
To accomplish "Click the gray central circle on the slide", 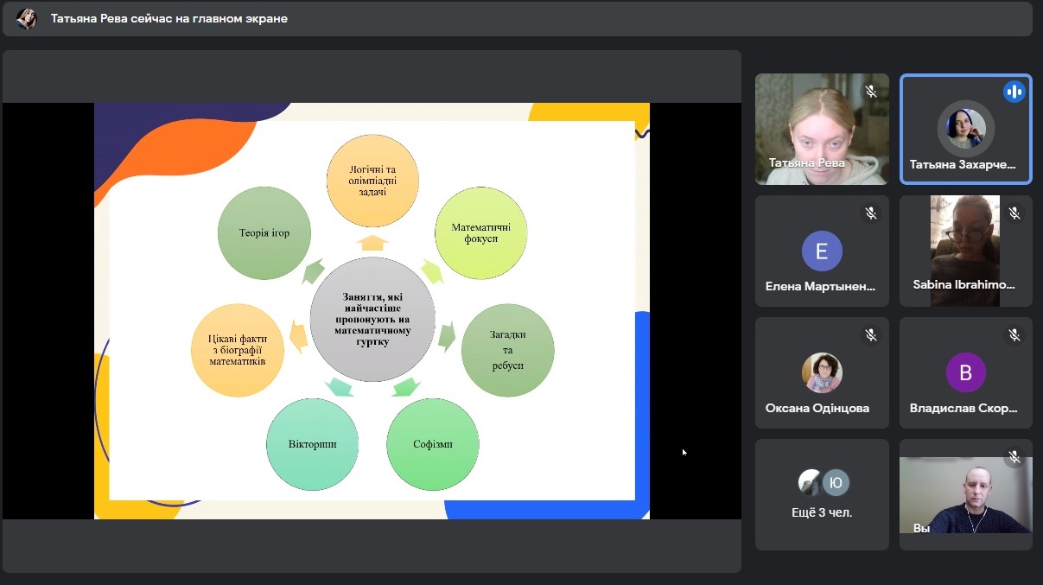I will point(372,319).
